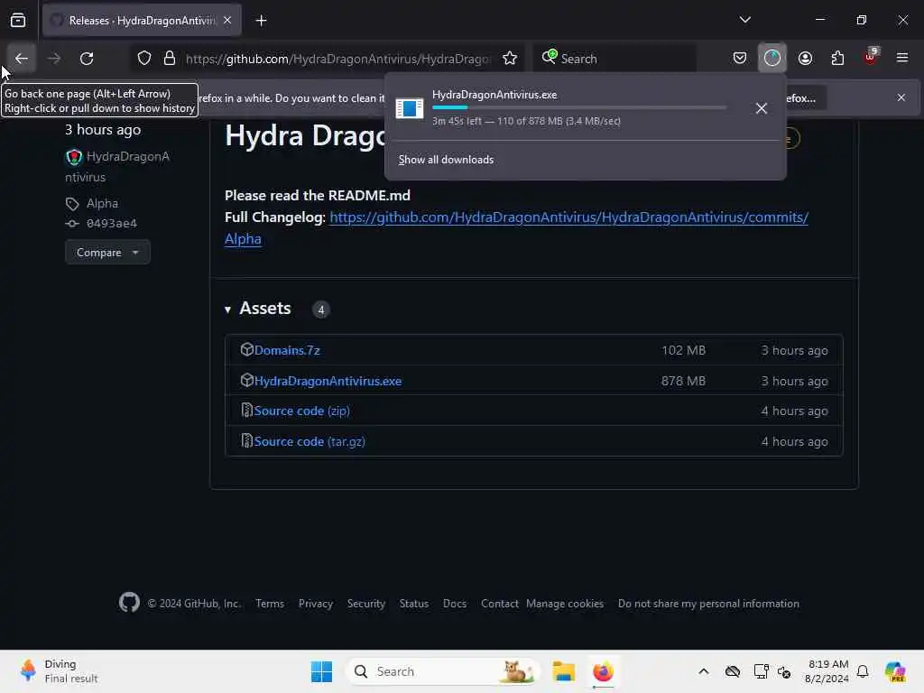Viewport: 924px width, 693px height.
Task: Open Firefox account icon
Action: click(x=805, y=59)
